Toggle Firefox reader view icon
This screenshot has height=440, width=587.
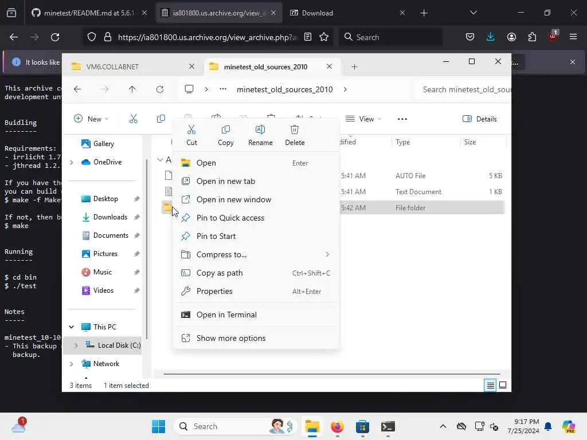(x=308, y=37)
